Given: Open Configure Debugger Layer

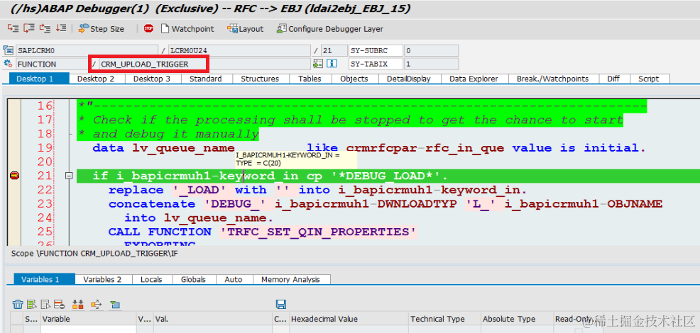Looking at the screenshot, I should tap(330, 29).
